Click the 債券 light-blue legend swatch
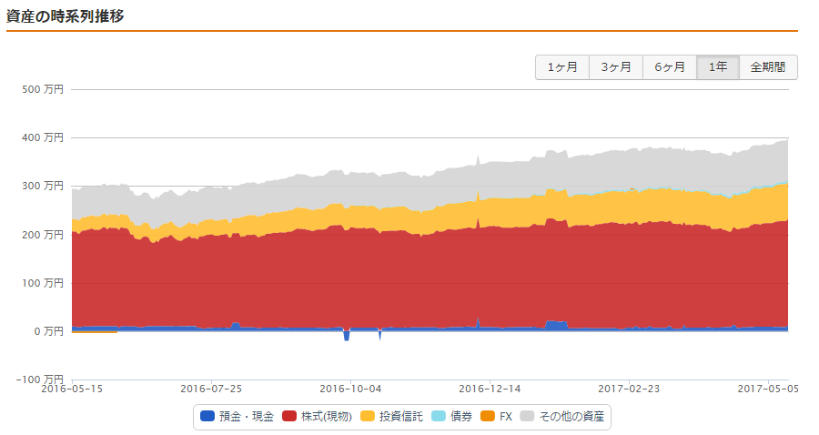 pos(439,416)
